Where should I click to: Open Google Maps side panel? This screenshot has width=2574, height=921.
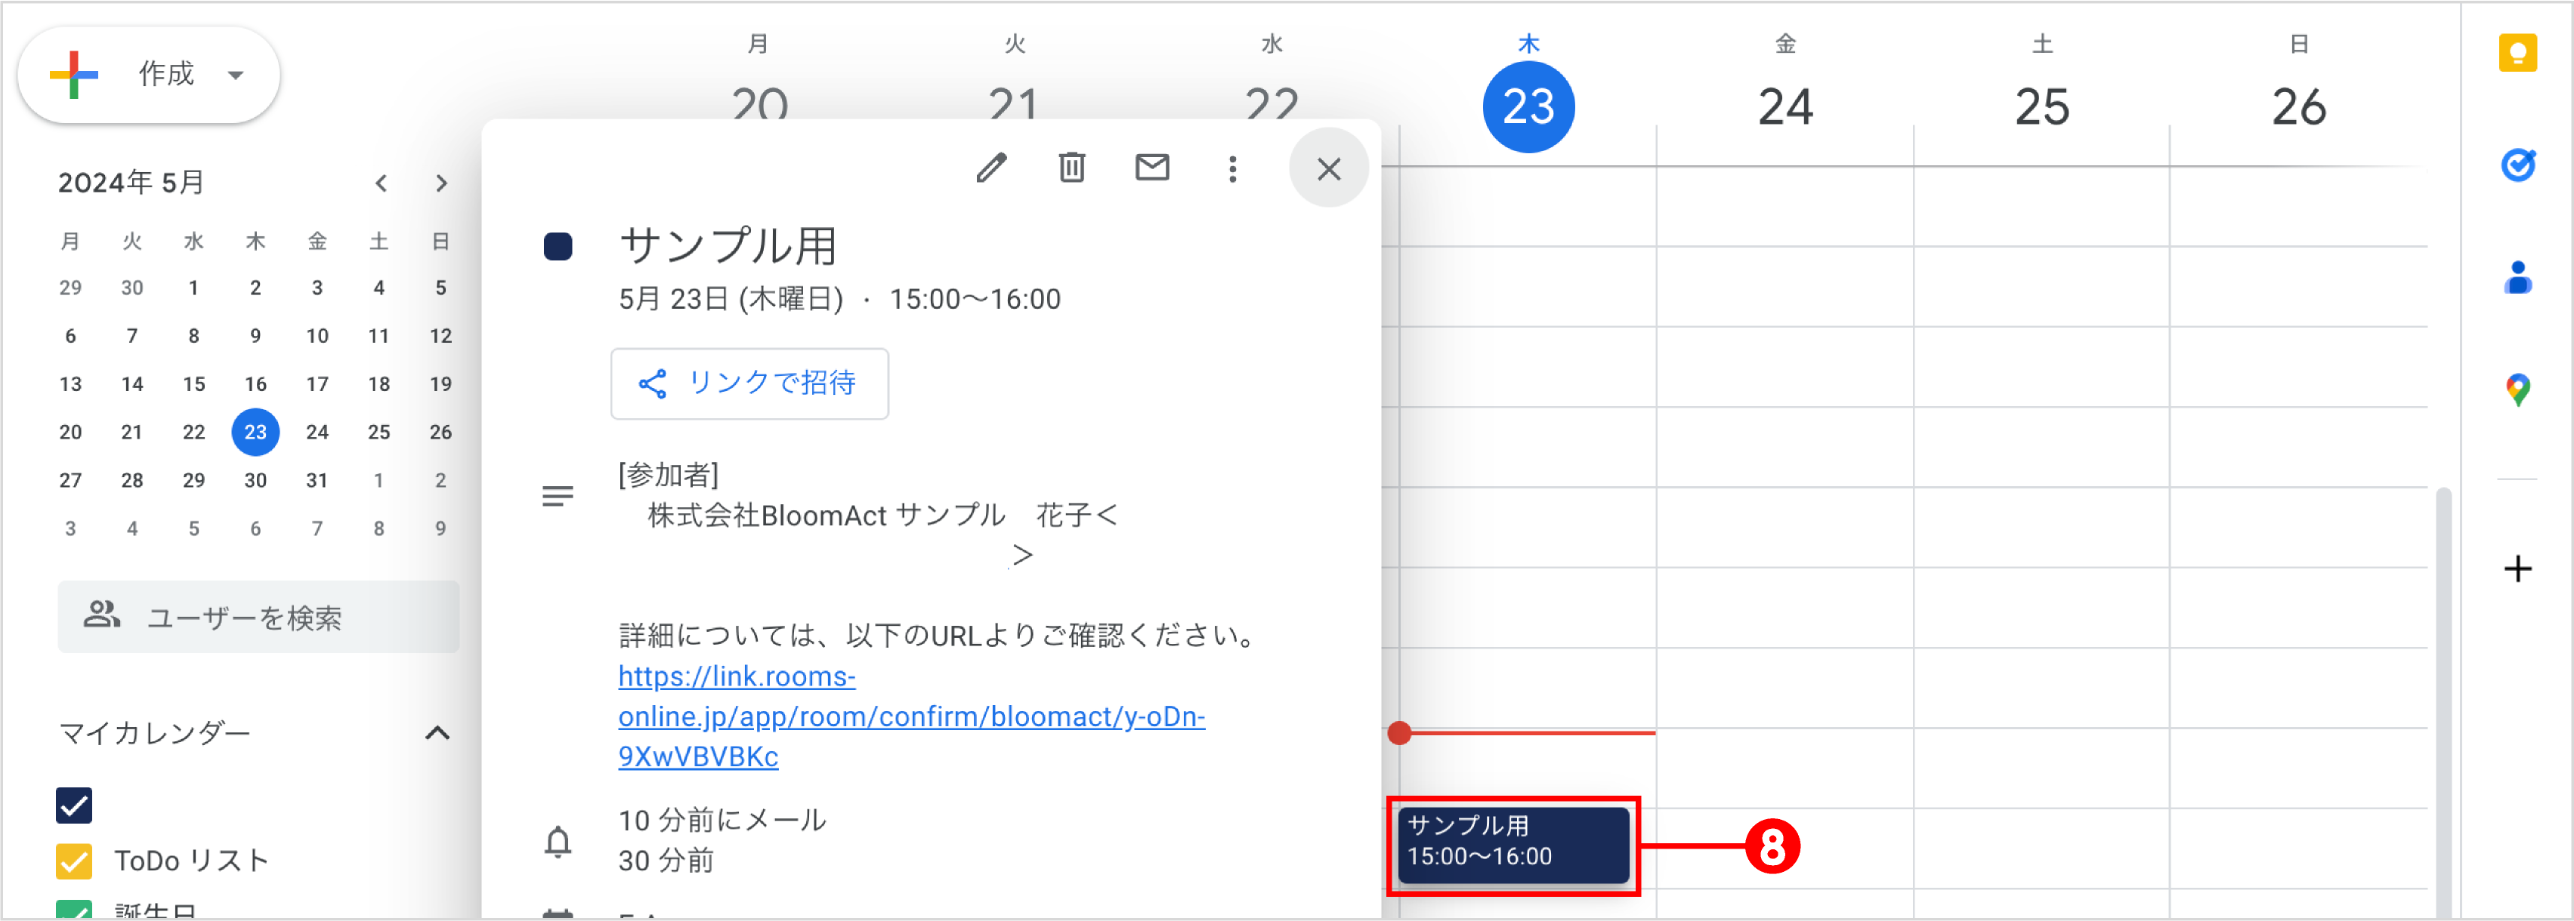[x=2519, y=389]
